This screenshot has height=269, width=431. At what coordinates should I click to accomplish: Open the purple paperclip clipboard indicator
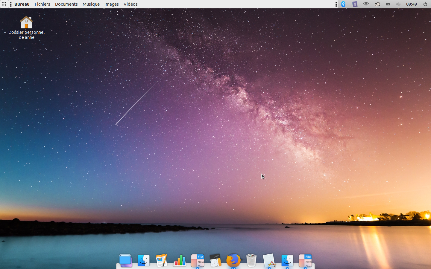point(355,4)
